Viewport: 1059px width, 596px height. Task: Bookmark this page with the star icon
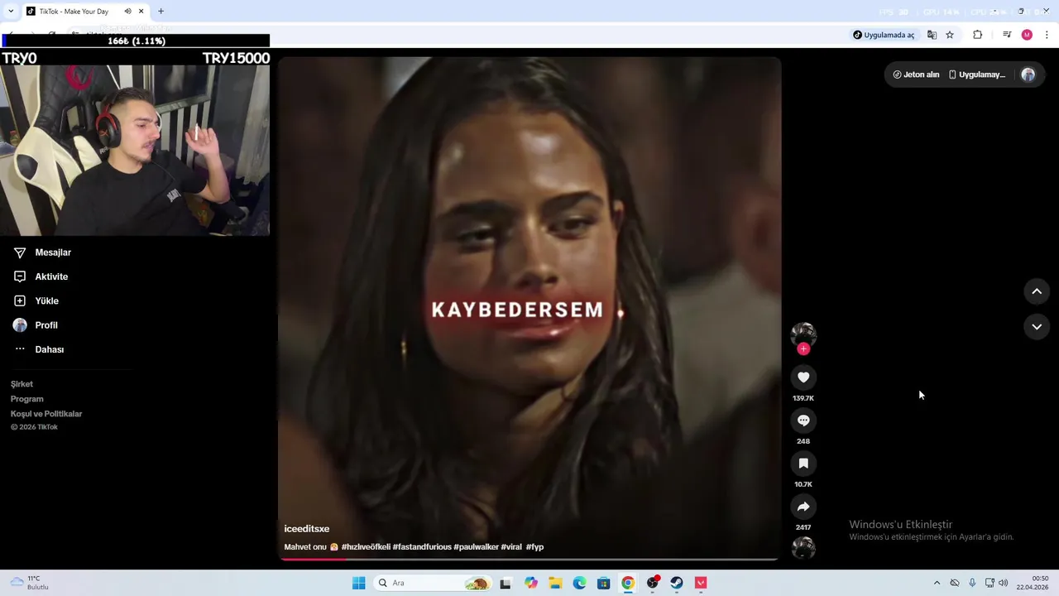(950, 35)
